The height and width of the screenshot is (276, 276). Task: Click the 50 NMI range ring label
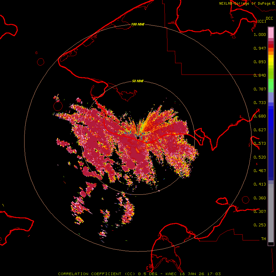(138, 81)
